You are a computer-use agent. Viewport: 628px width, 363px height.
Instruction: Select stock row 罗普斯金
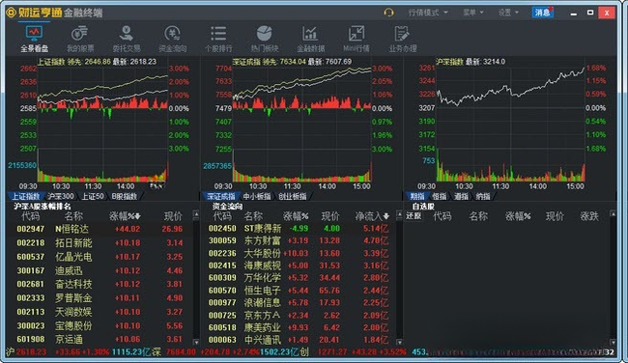pyautogui.click(x=100, y=298)
